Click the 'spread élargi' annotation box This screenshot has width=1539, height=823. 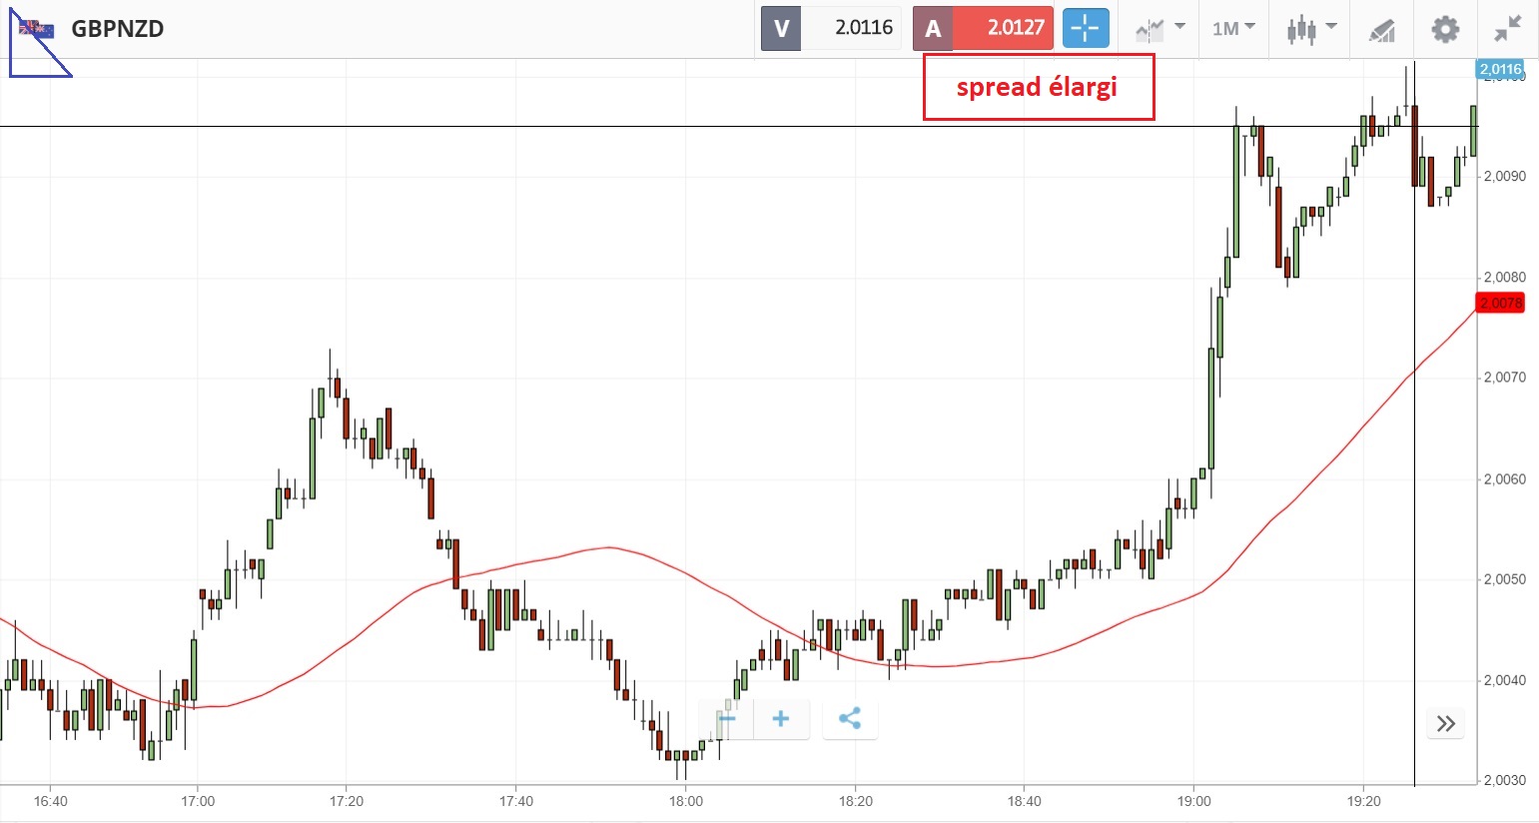[1038, 87]
